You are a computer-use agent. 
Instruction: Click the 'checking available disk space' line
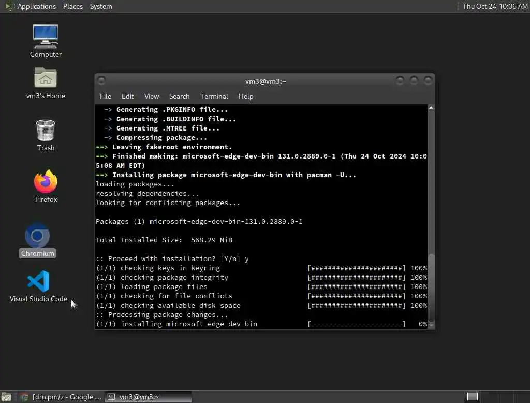261,306
